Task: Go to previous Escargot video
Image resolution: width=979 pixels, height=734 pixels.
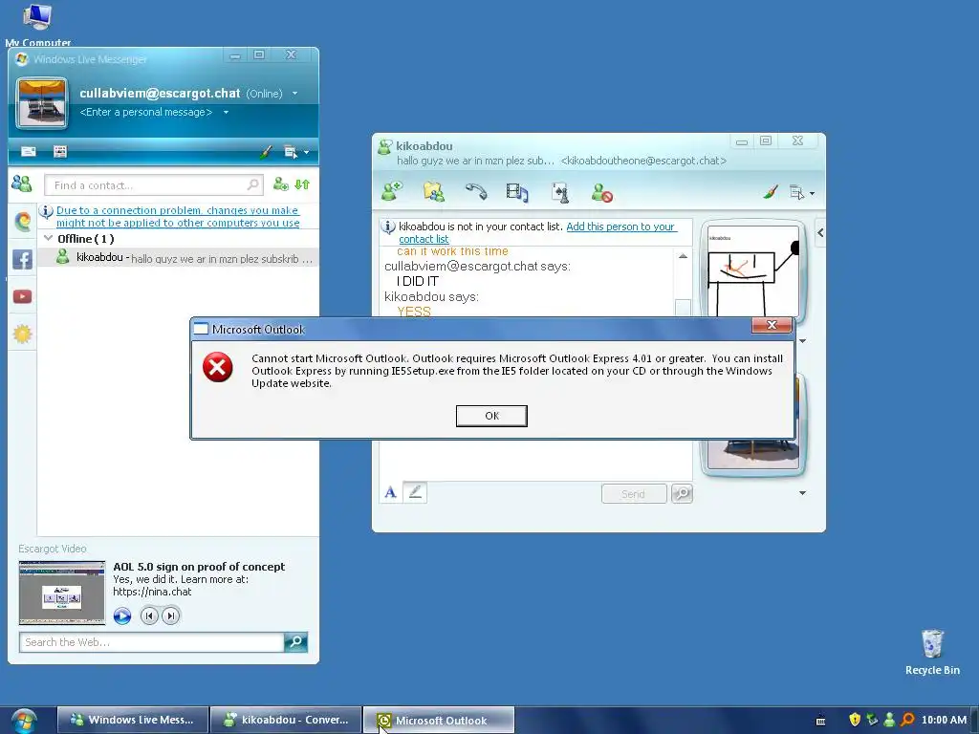Action: tap(149, 616)
